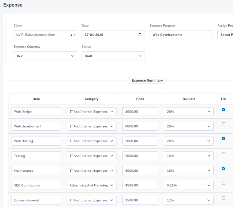
Task: Open the Category dropdown for Web Hosting
Action: [91, 141]
